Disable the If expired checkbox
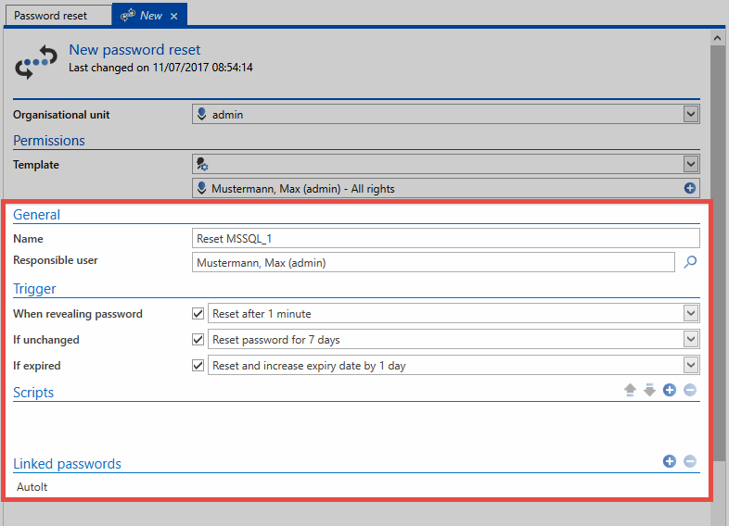Screen dimensions: 729x526 coord(198,366)
